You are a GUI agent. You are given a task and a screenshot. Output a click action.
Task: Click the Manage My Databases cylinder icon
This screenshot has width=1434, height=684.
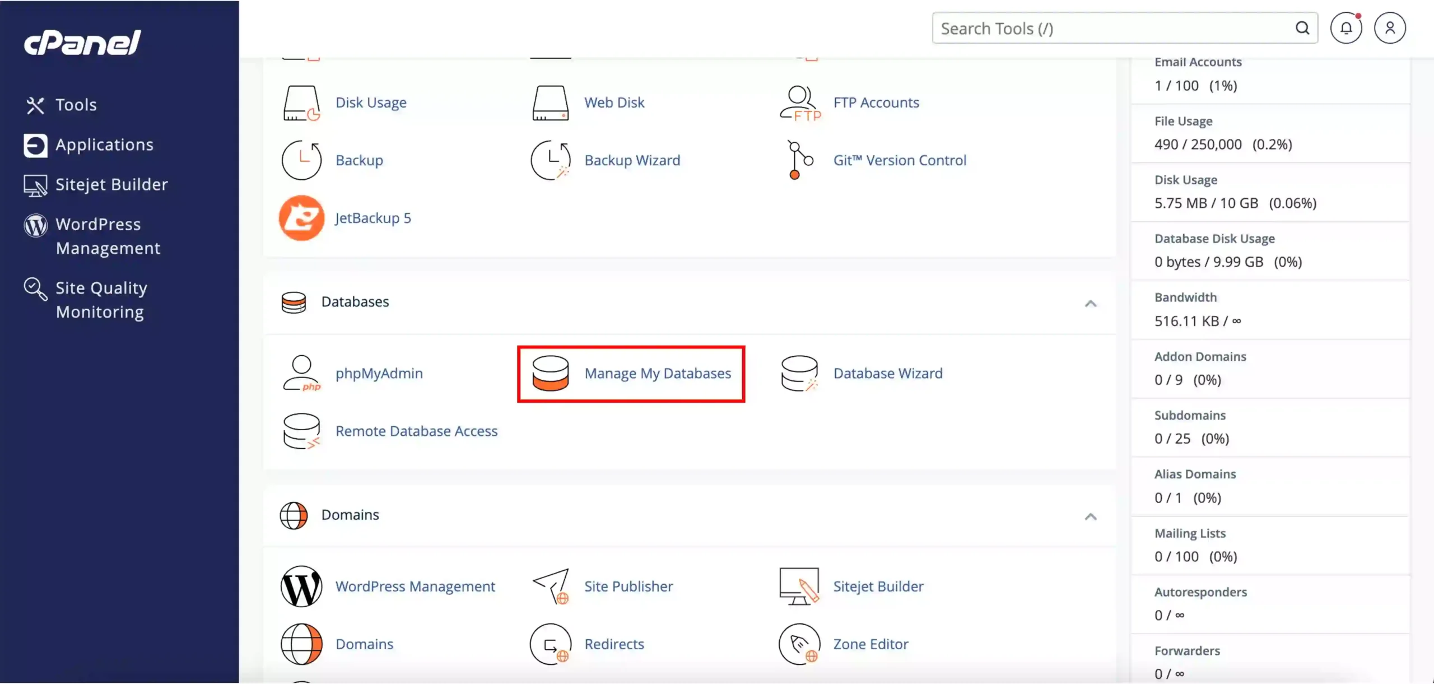[x=550, y=373]
